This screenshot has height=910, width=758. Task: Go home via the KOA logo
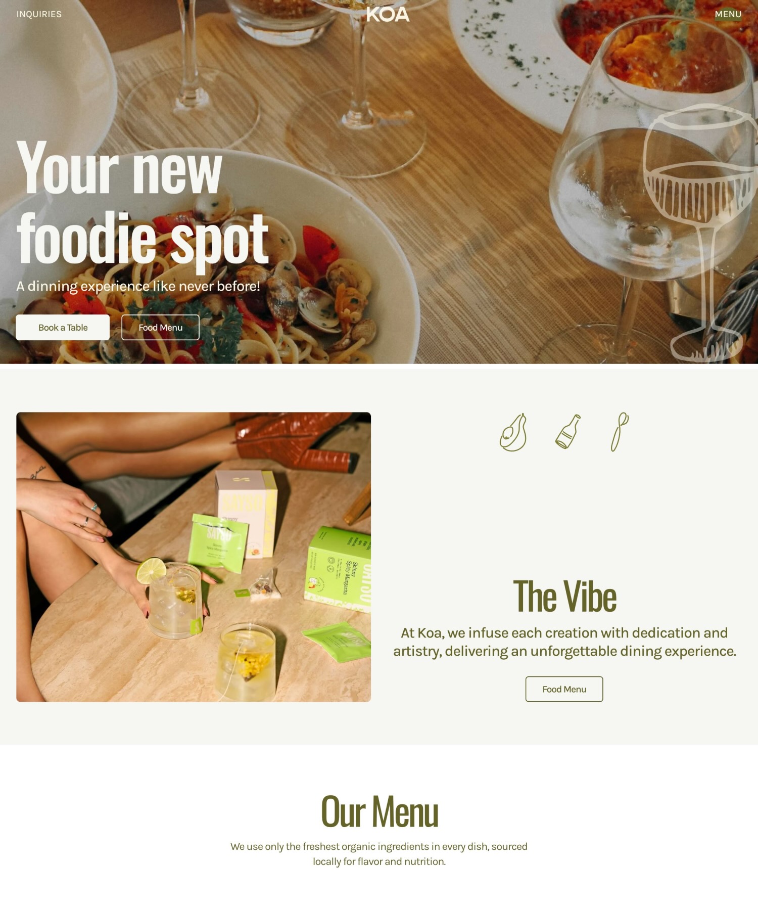(x=388, y=14)
